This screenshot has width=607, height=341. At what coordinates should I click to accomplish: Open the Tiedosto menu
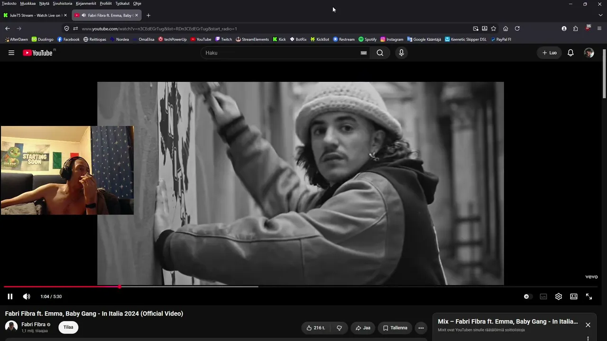coord(9,3)
